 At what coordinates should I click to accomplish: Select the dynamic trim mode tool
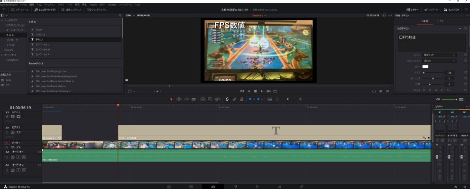pyautogui.click(x=186, y=99)
